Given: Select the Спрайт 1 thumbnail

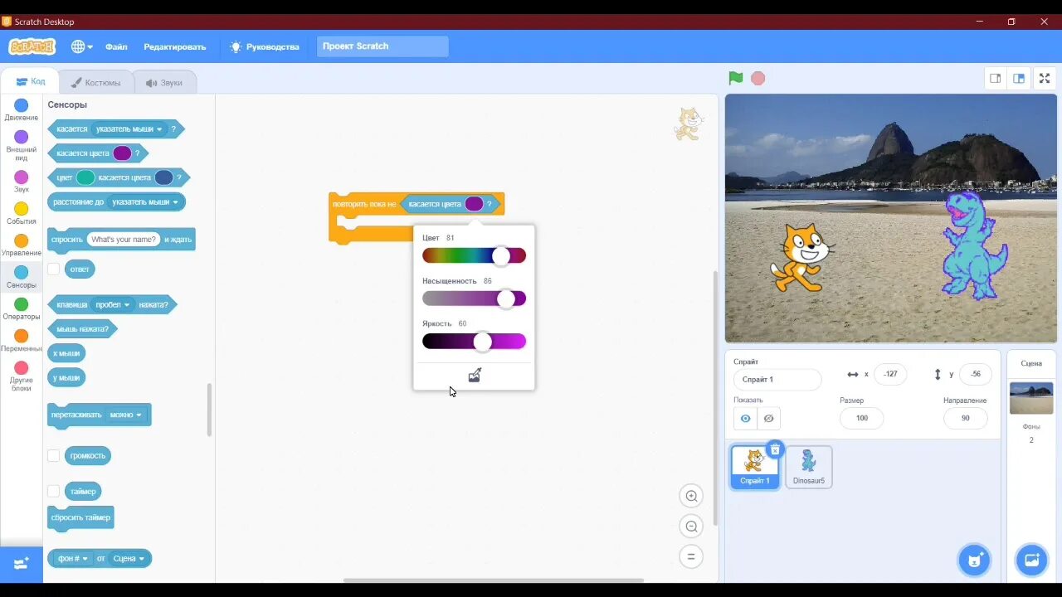Looking at the screenshot, I should [755, 466].
